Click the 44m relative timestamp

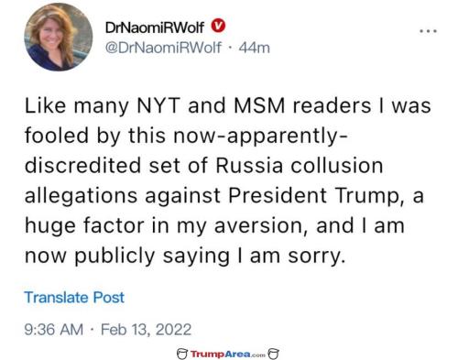[255, 48]
